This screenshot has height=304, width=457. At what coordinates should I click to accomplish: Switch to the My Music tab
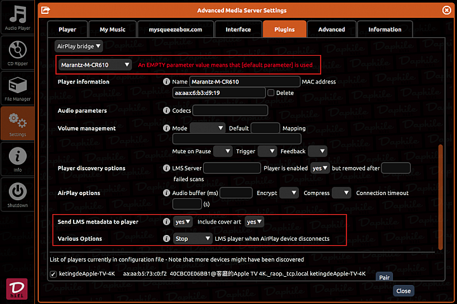point(112,29)
